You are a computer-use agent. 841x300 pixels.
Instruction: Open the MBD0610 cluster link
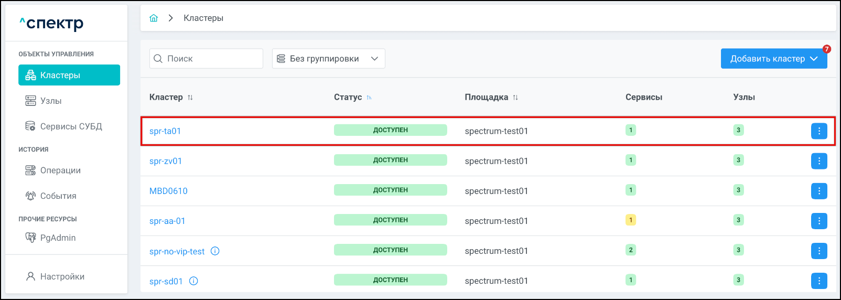coord(168,191)
